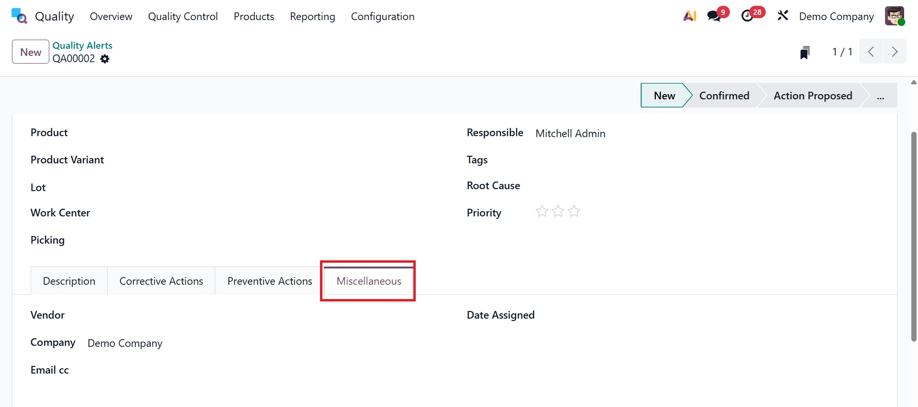The height and width of the screenshot is (407, 918).
Task: Go to the next record arrow
Action: pyautogui.click(x=895, y=52)
